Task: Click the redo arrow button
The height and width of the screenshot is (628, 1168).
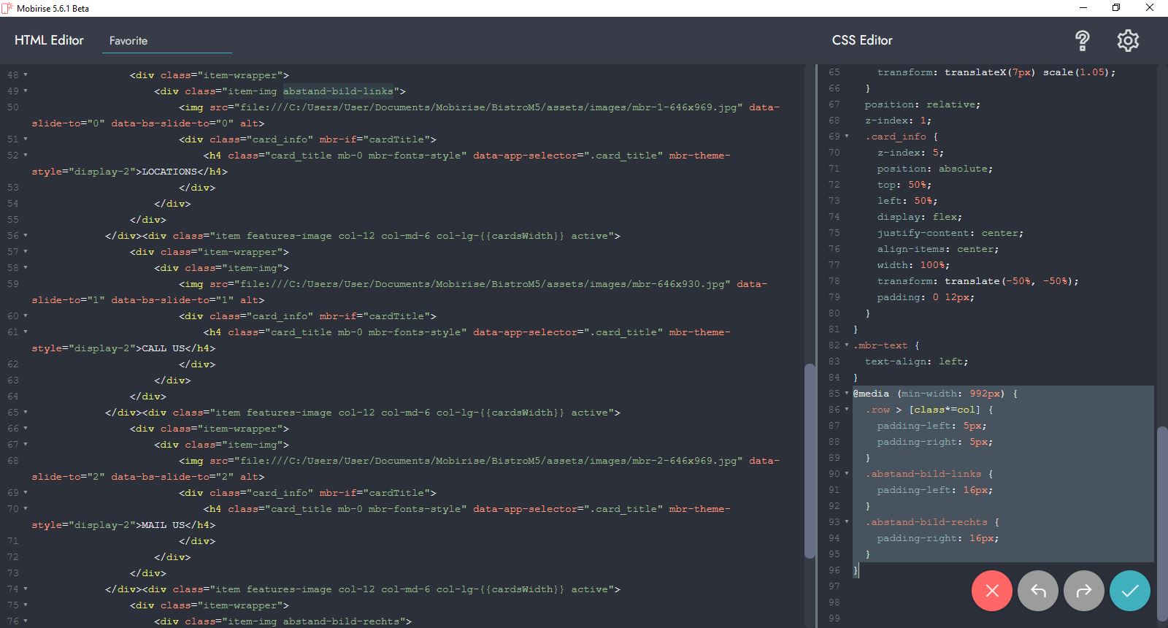Action: click(x=1083, y=591)
